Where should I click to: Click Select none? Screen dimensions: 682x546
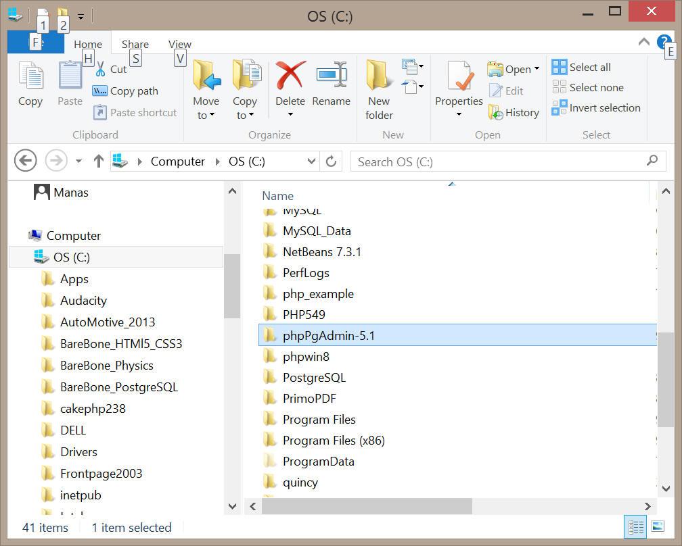pyautogui.click(x=587, y=87)
